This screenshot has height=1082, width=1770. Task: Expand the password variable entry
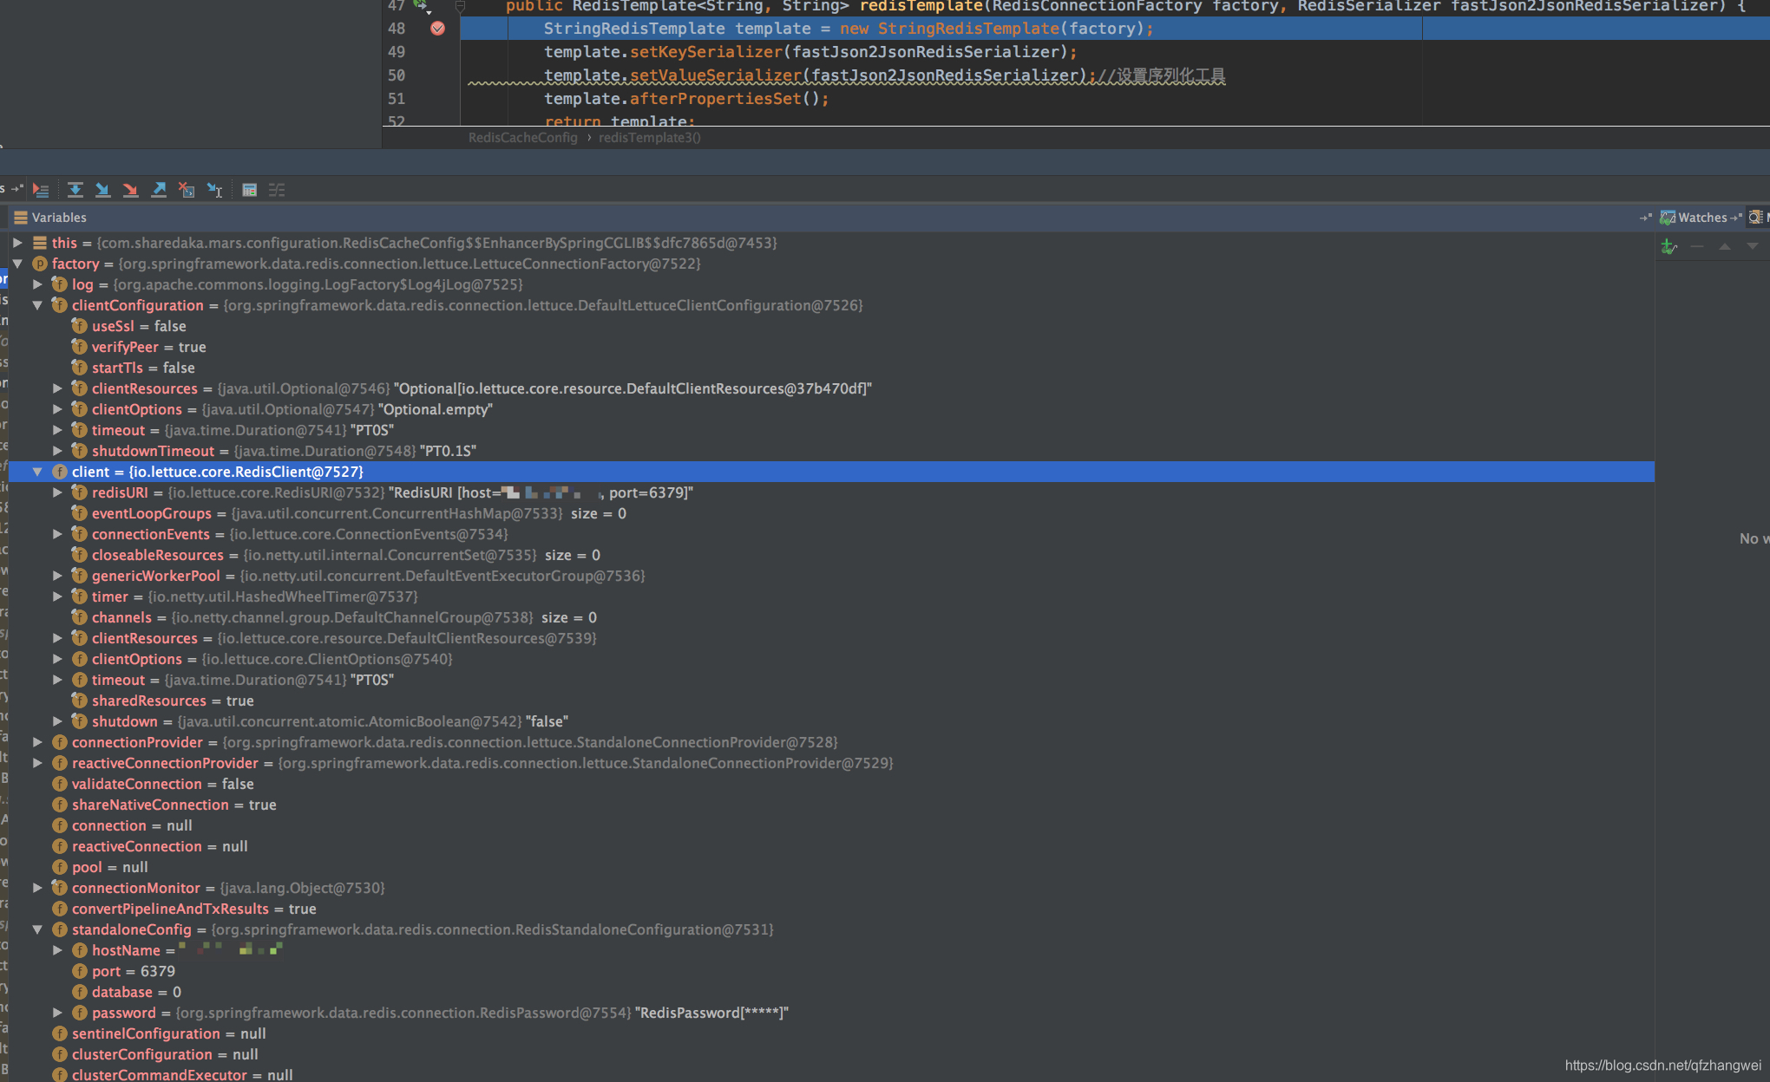[57, 1013]
